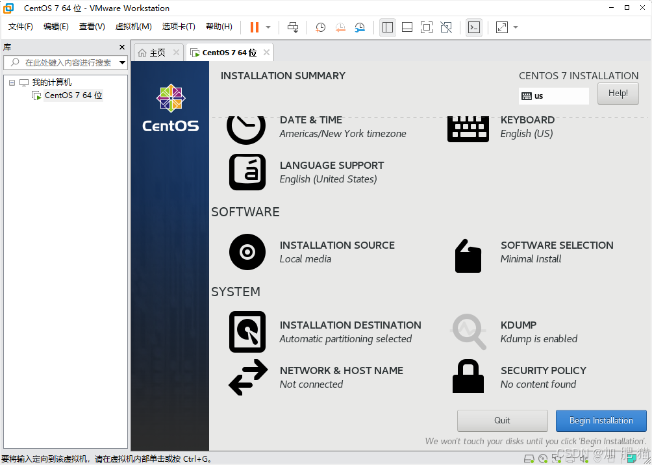Close the CentOS 7 64 位 tab
The height and width of the screenshot is (465, 652).
coord(266,53)
